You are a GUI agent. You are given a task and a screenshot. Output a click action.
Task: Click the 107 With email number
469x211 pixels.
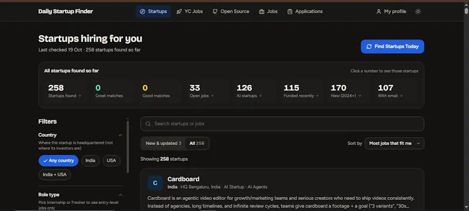386,88
